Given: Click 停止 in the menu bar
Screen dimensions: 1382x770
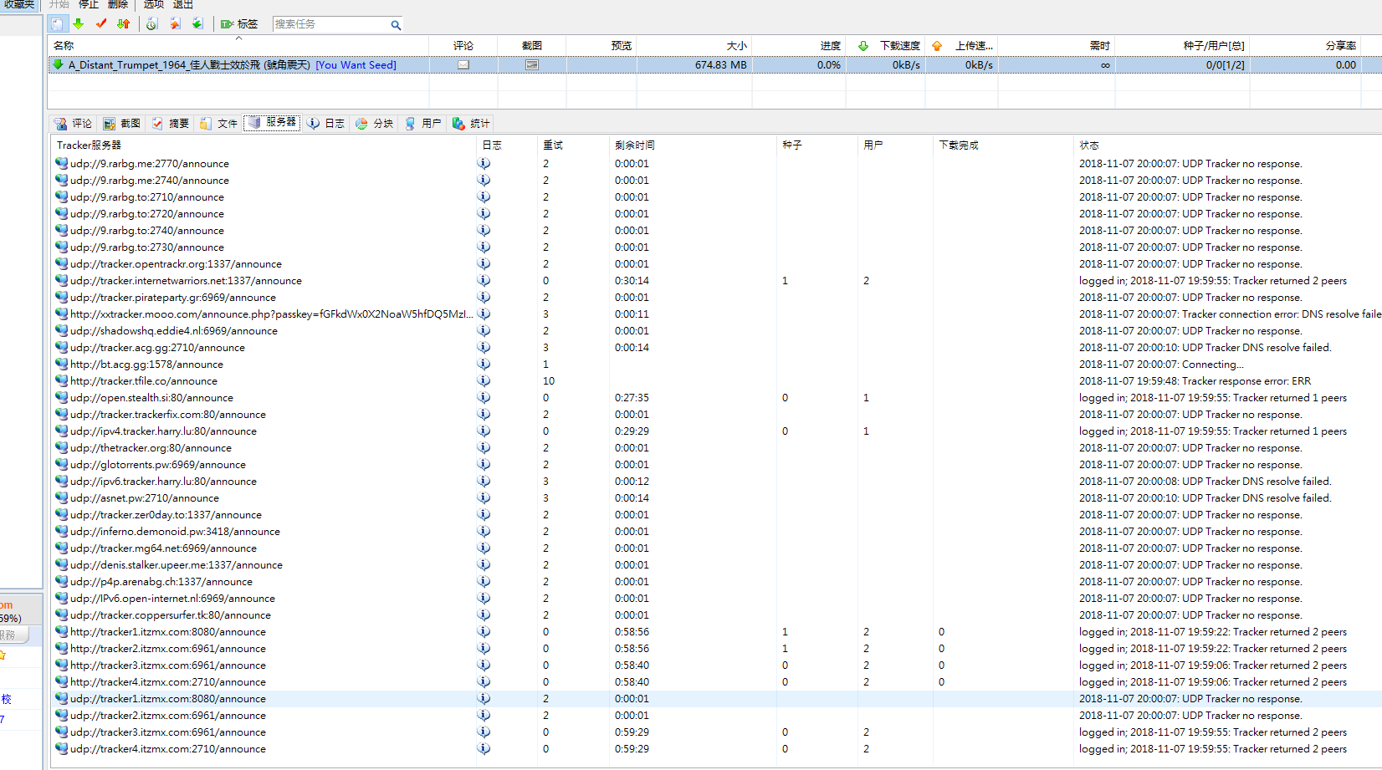Looking at the screenshot, I should pos(88,4).
